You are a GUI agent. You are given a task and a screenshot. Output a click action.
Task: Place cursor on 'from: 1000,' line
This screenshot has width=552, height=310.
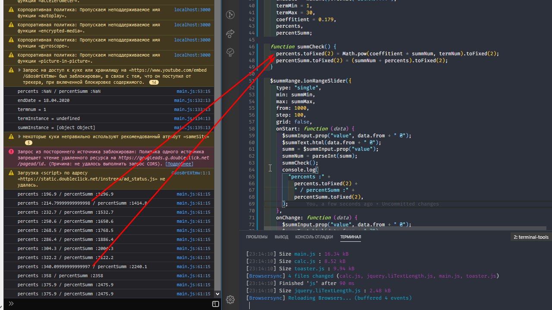click(x=292, y=108)
